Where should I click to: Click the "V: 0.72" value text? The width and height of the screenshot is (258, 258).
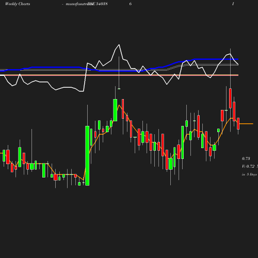click(248, 166)
